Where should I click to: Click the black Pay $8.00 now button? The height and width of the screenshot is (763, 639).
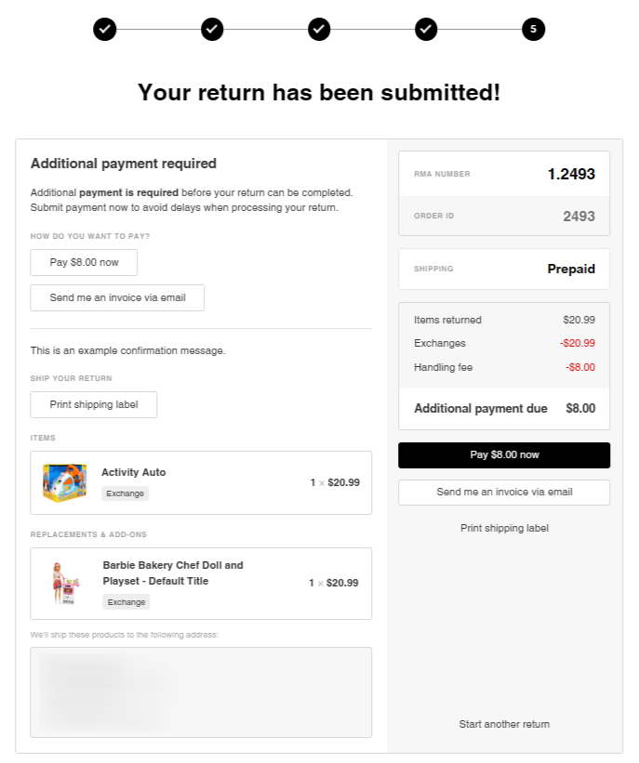click(x=504, y=455)
